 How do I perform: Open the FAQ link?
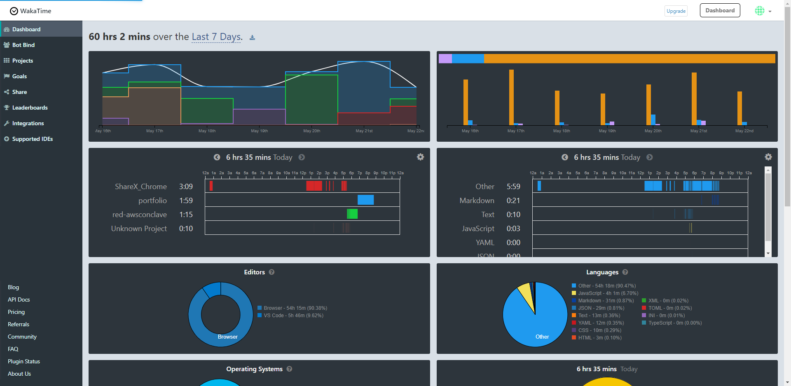coord(13,349)
